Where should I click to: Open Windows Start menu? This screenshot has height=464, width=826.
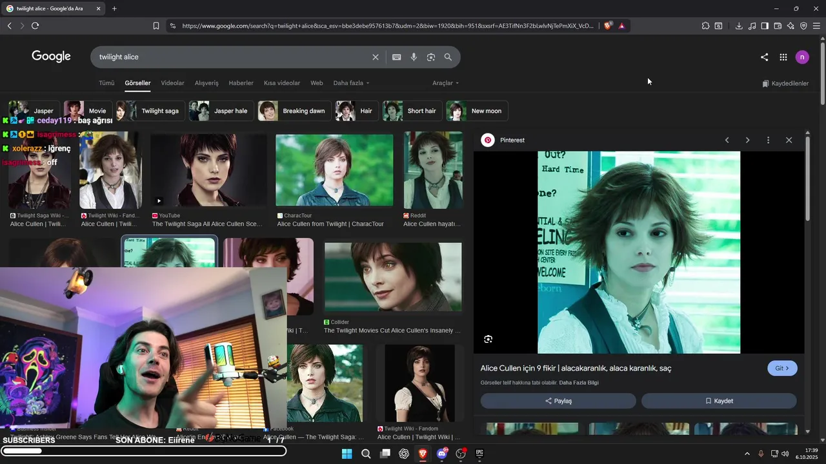tap(347, 454)
